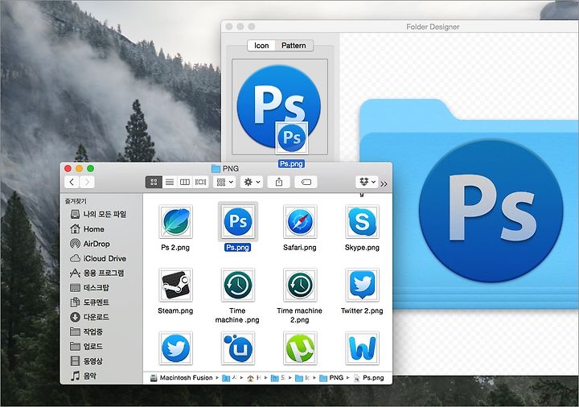
Task: Minimize the PNG Finder window
Action: click(x=79, y=168)
